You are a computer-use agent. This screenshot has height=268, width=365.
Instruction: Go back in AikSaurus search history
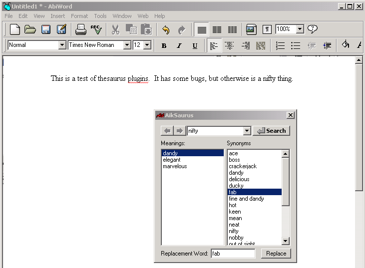167,131
